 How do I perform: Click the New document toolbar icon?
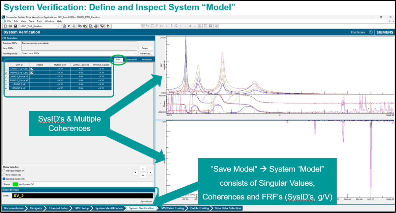[6, 26]
